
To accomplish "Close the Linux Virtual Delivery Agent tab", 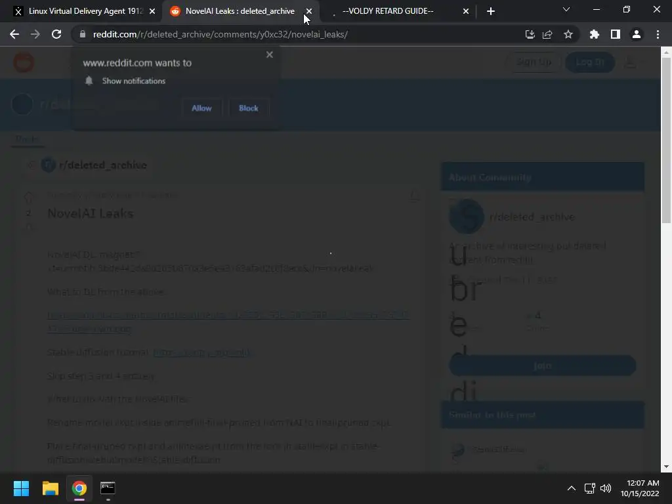I will (152, 11).
